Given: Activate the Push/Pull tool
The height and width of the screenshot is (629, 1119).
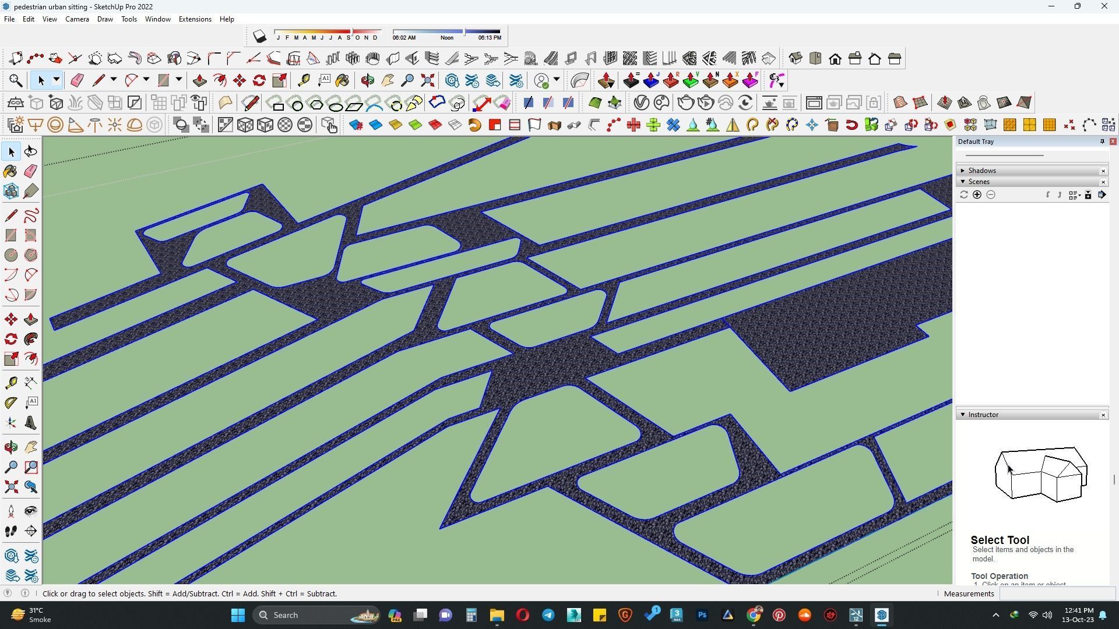Looking at the screenshot, I should [31, 320].
